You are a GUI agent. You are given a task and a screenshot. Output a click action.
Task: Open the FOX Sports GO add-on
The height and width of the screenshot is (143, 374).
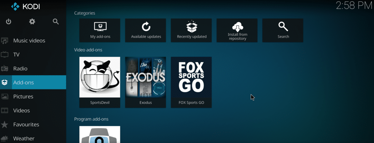[x=191, y=82]
